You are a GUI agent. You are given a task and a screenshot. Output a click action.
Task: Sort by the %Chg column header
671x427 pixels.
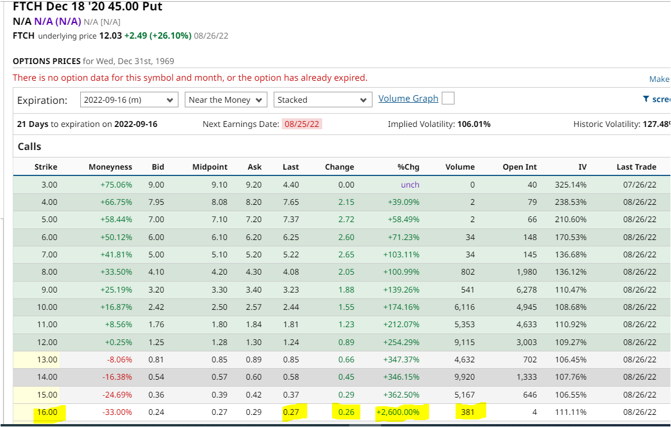pyautogui.click(x=408, y=167)
